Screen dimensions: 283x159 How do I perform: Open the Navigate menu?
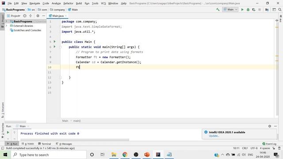pyautogui.click(x=34, y=3)
